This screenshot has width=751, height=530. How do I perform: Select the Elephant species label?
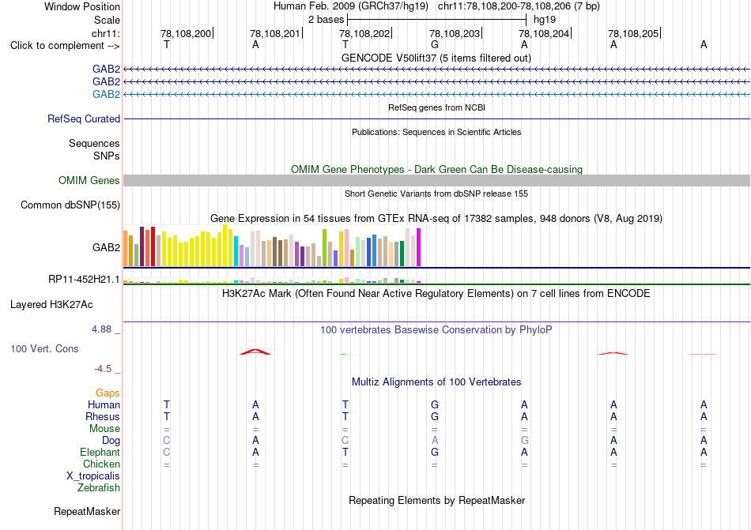click(x=100, y=452)
